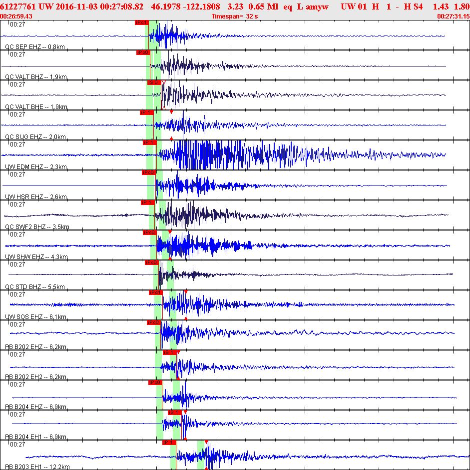The image size is (470, 470).
Task: Click the iPc0 pick flag on HSR EHZ
Action: 149,172
